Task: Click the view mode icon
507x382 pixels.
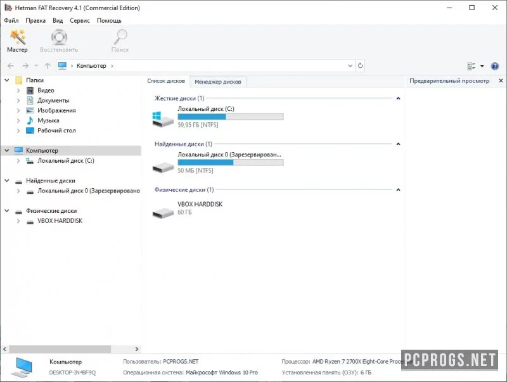Action: coord(471,66)
